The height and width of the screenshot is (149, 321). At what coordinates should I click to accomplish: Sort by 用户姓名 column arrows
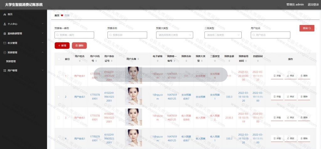click(x=80, y=61)
